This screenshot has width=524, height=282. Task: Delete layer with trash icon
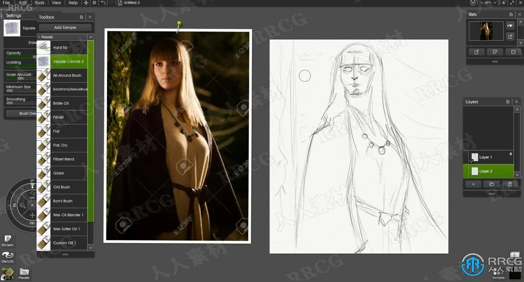pos(510,184)
